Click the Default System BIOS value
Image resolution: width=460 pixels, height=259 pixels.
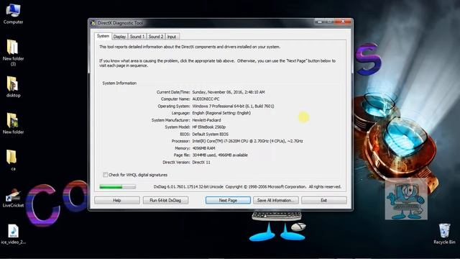coord(210,135)
